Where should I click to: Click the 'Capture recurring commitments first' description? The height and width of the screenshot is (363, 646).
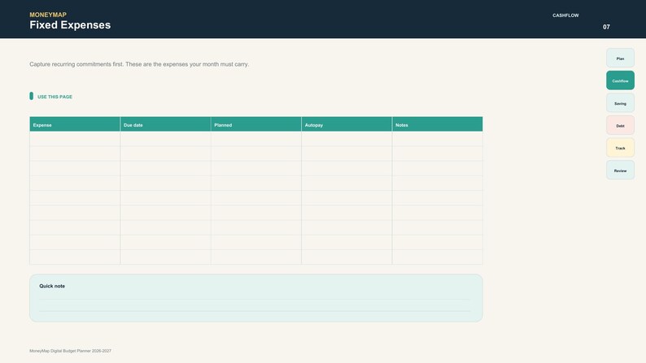139,64
